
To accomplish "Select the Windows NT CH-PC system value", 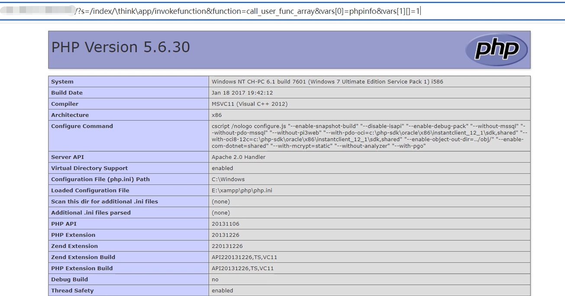I will point(327,82).
